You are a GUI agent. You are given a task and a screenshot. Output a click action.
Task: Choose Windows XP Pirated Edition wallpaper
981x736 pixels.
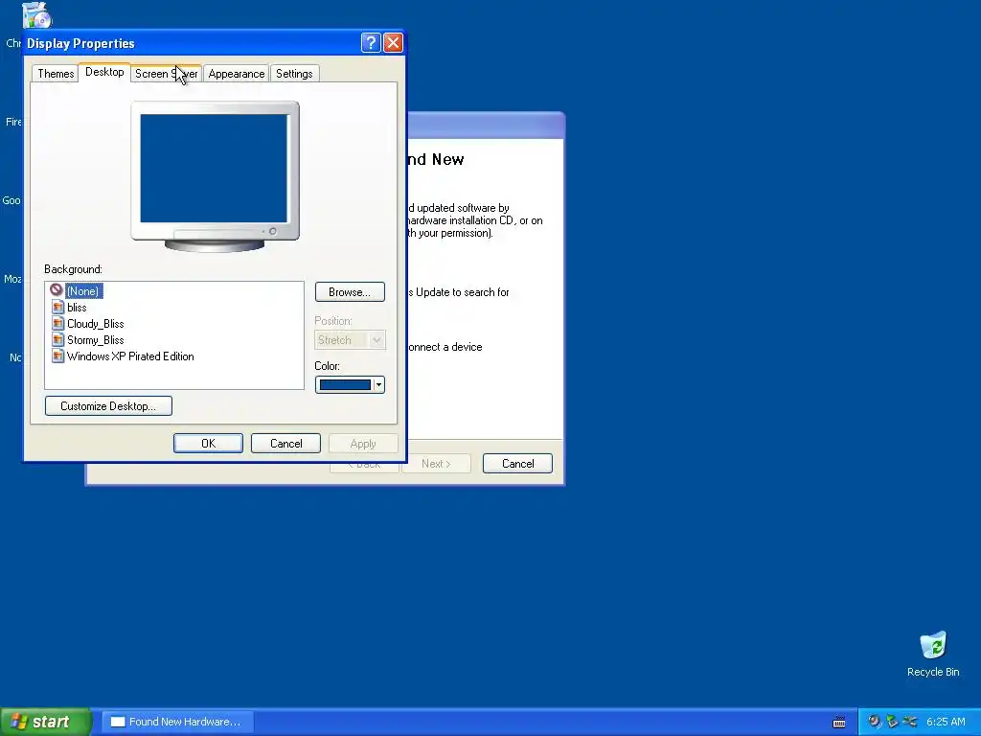coord(130,356)
